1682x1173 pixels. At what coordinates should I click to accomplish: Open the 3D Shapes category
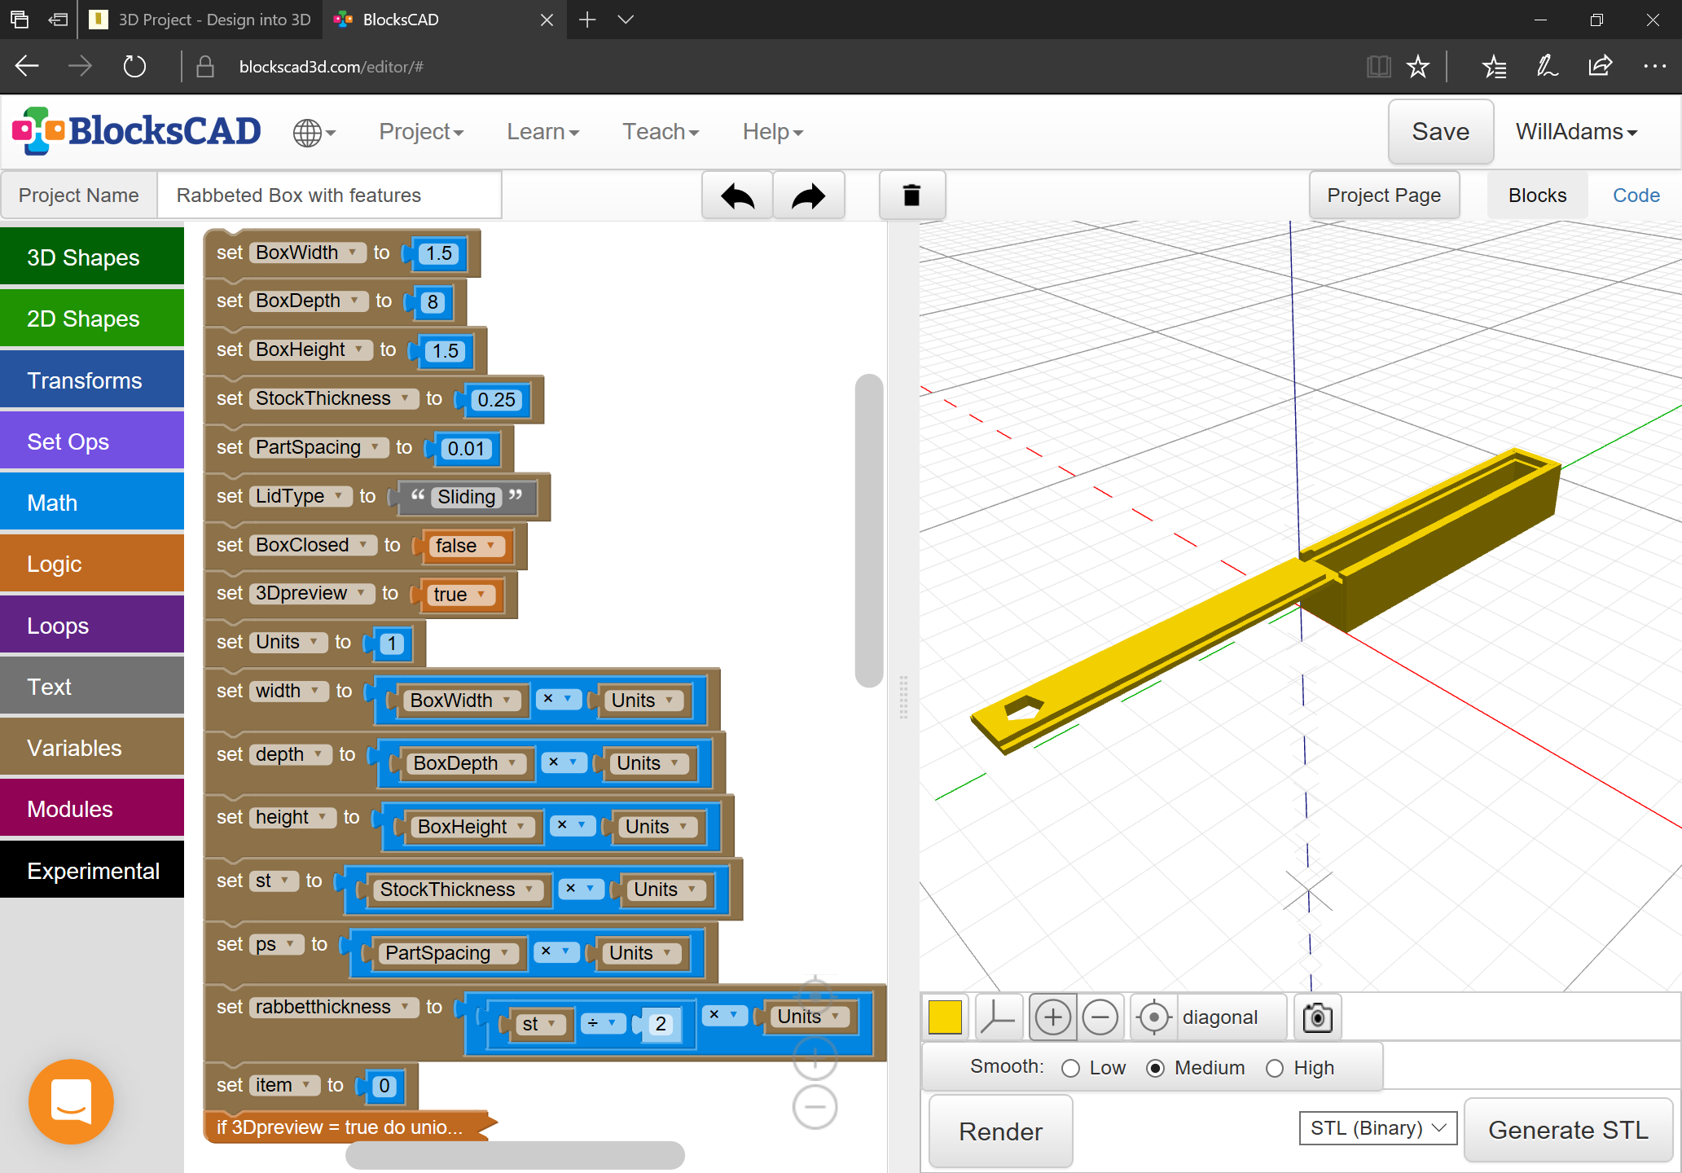click(x=92, y=257)
